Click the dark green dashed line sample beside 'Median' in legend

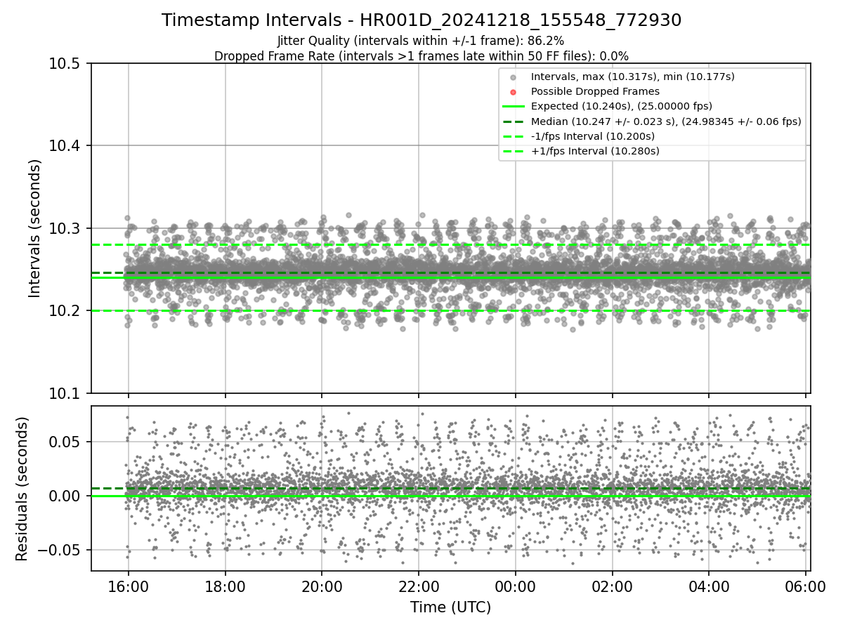coord(513,121)
